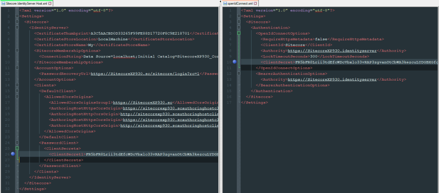Viewport: 439px width, 193px height.
Task: Collapse the BearerAuthenticationOptions node
Action: [x=239, y=74]
